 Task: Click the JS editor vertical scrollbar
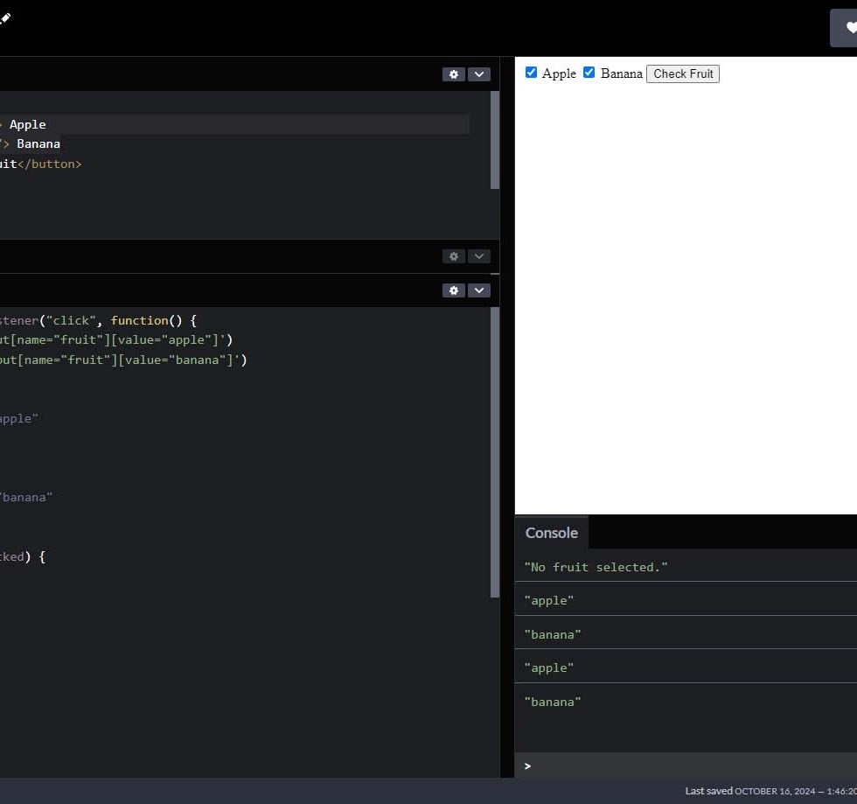495,451
